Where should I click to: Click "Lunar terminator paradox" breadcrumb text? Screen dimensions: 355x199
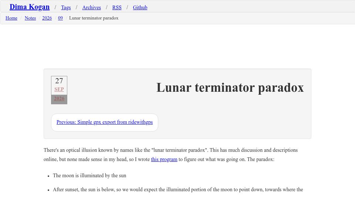point(94,18)
